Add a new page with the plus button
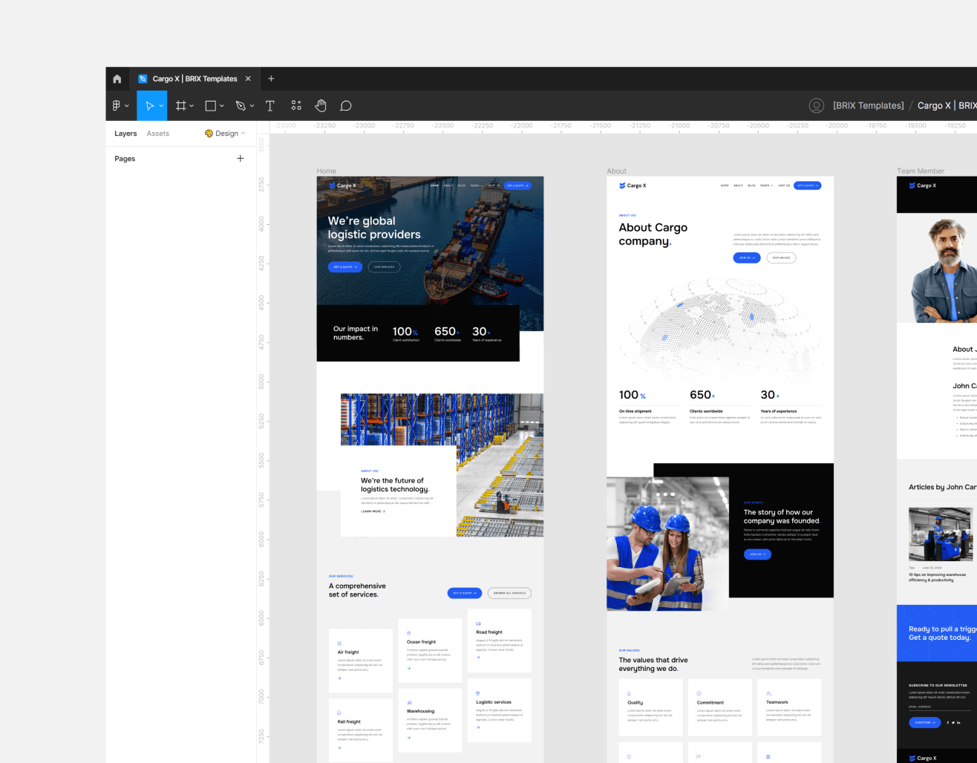The width and height of the screenshot is (977, 763). pyautogui.click(x=241, y=158)
